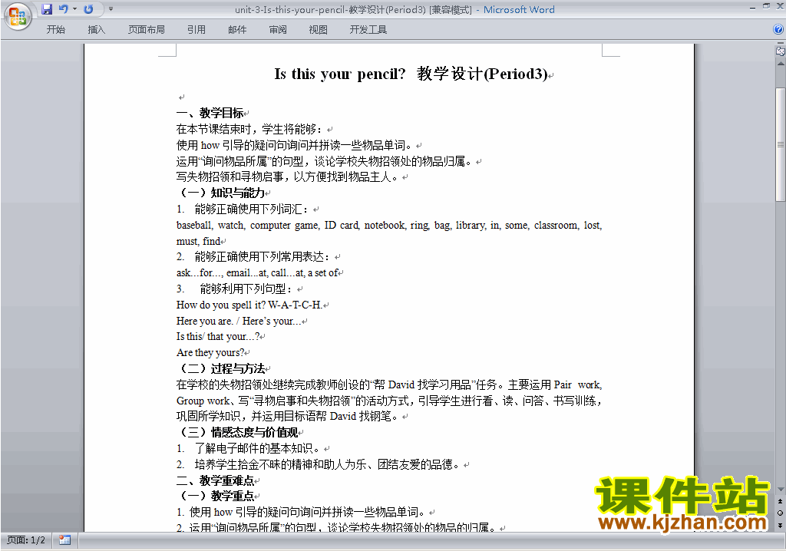Viewport: 786px width, 551px height.
Task: Click the vertical scrollbar up arrow
Action: click(780, 64)
